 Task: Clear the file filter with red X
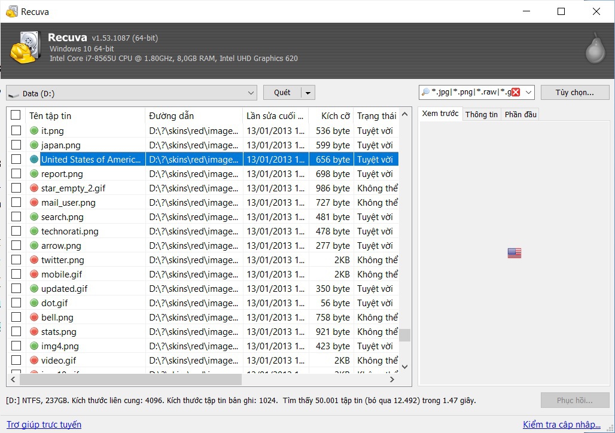pyautogui.click(x=516, y=93)
